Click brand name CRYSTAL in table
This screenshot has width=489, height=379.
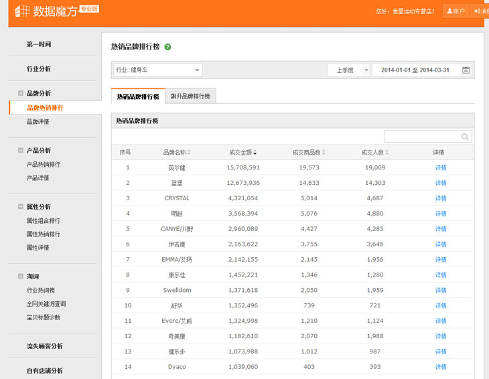tap(177, 198)
